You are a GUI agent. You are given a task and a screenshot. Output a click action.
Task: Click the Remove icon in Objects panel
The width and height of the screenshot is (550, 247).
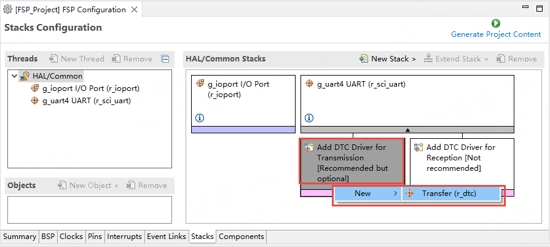click(130, 186)
